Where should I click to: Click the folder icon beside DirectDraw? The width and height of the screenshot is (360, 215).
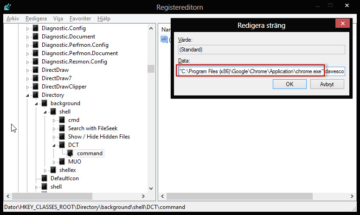[x=36, y=70]
